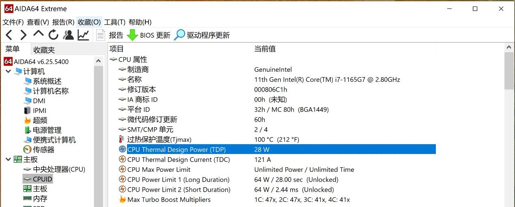
Task: Select the 过热保护温度(Tjmax) row
Action: click(272, 139)
